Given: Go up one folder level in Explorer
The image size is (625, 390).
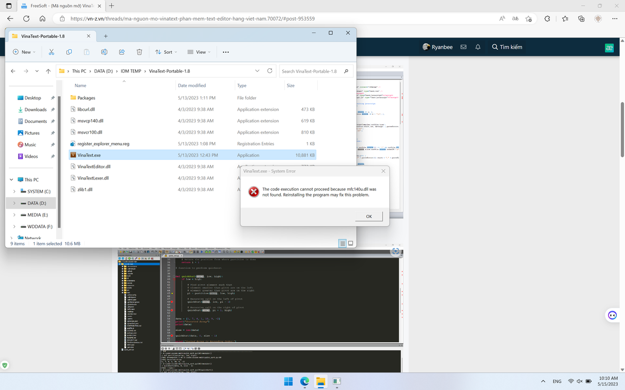Looking at the screenshot, I should coord(48,71).
